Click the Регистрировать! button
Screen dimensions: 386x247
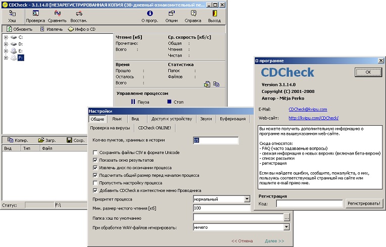[x=364, y=204]
